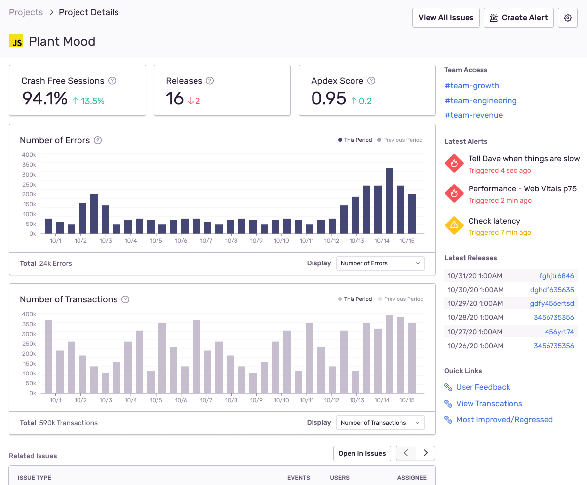The image size is (587, 485).
Task: Click the Number of Transactions help icon
Action: [125, 300]
